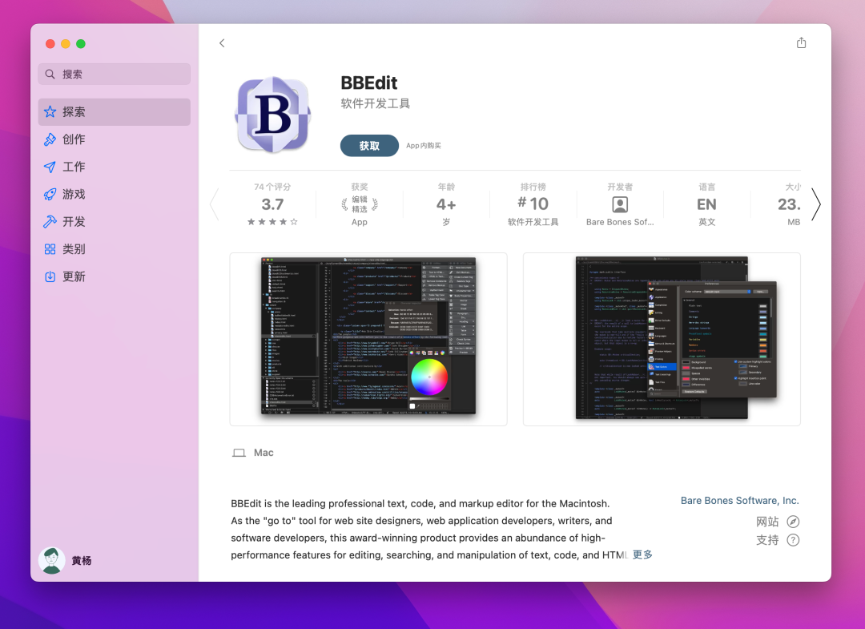Screen dimensions: 865x629
Task: Expand description with 更多 link
Action: [642, 554]
